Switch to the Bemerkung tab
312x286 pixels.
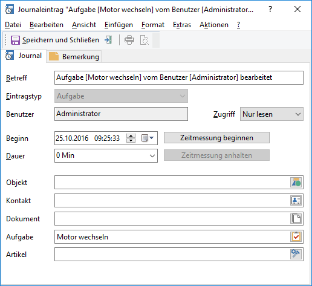coord(74,57)
